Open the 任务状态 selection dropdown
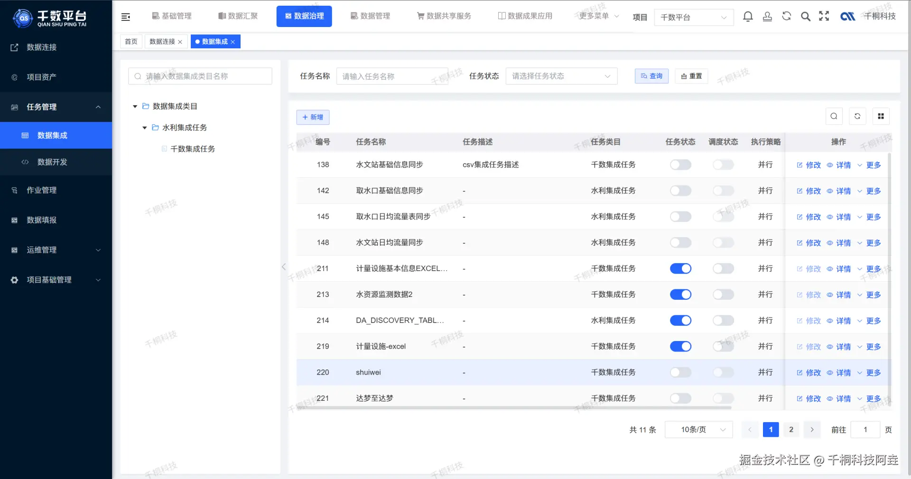This screenshot has width=911, height=479. tap(561, 76)
